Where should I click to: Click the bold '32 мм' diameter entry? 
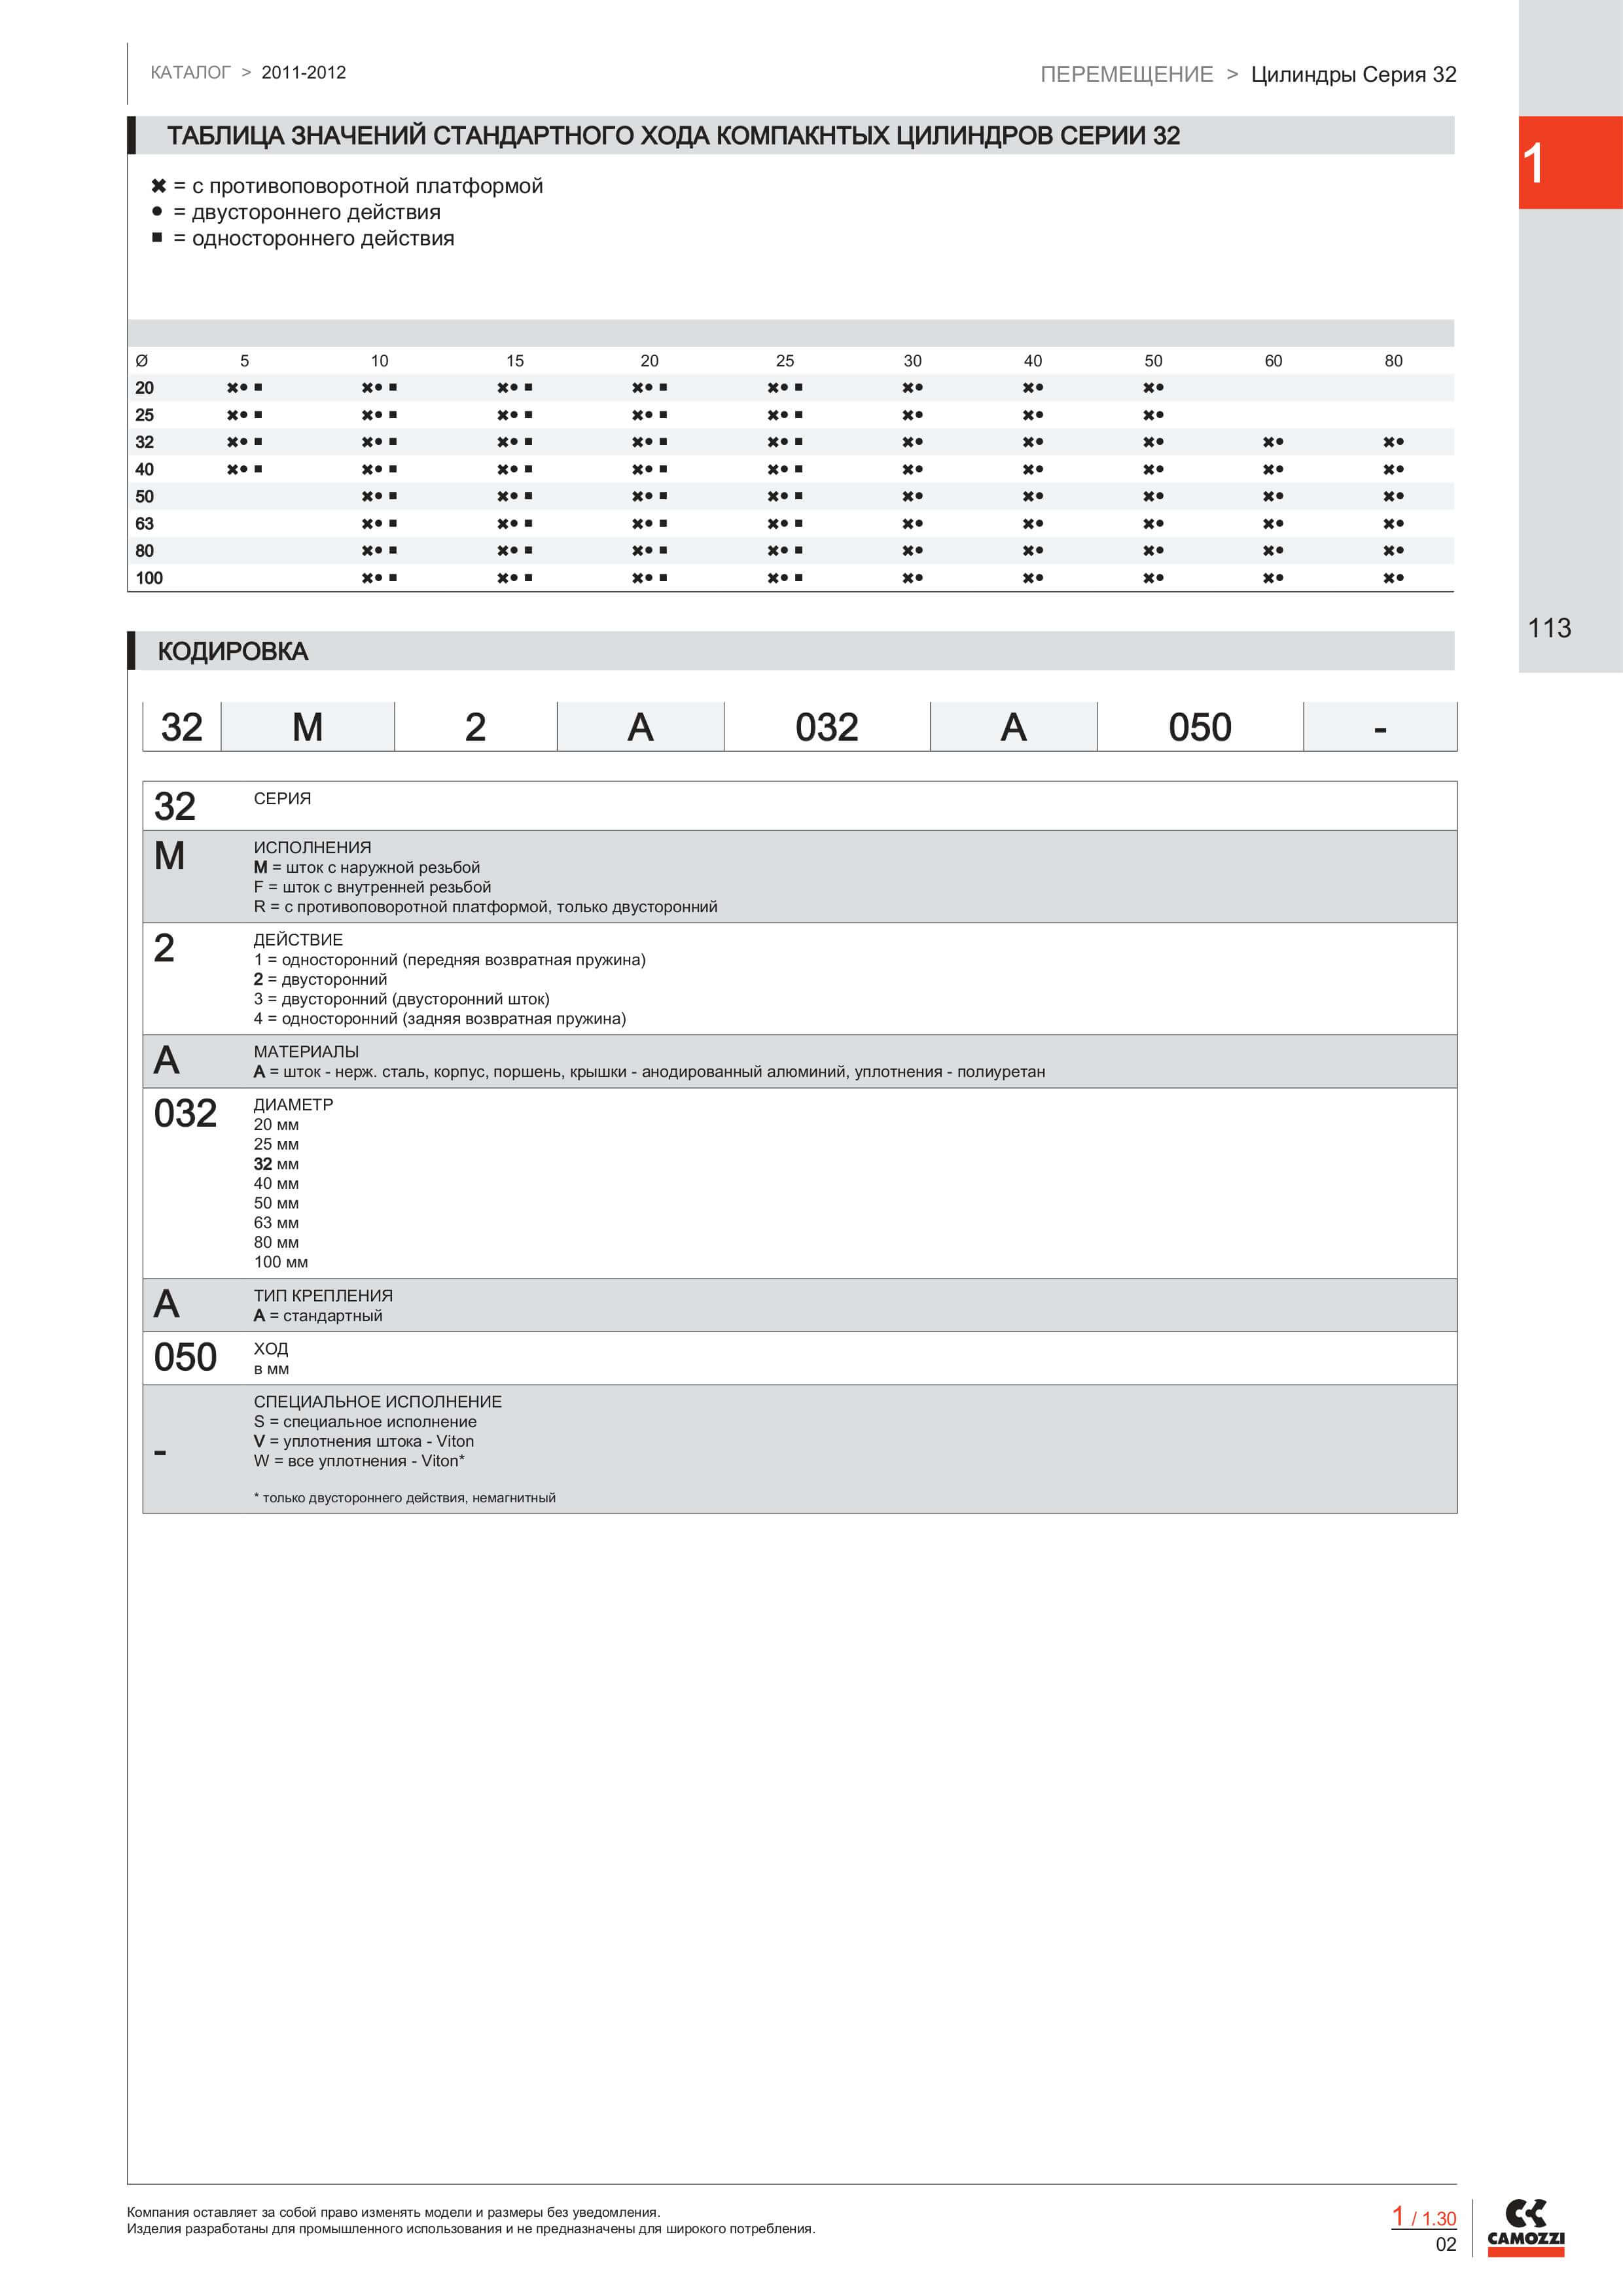276,1164
